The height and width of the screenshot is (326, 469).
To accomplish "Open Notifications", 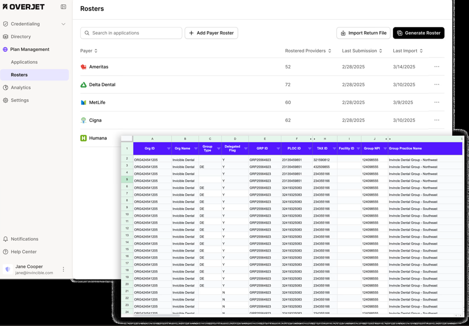I will point(24,239).
